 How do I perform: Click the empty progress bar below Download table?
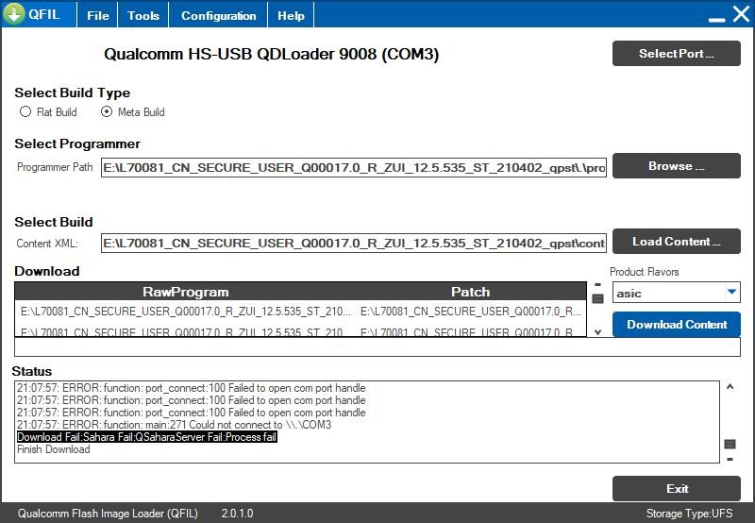377,346
